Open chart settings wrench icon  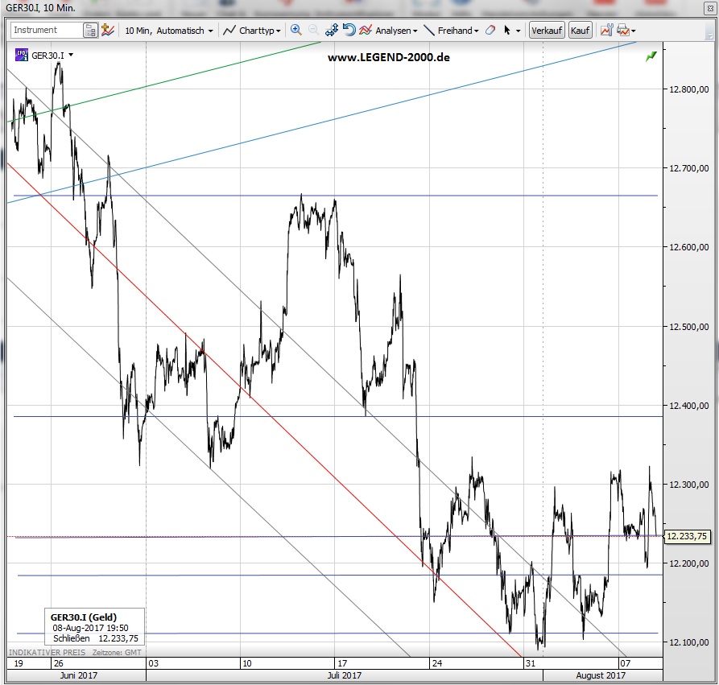pos(606,31)
